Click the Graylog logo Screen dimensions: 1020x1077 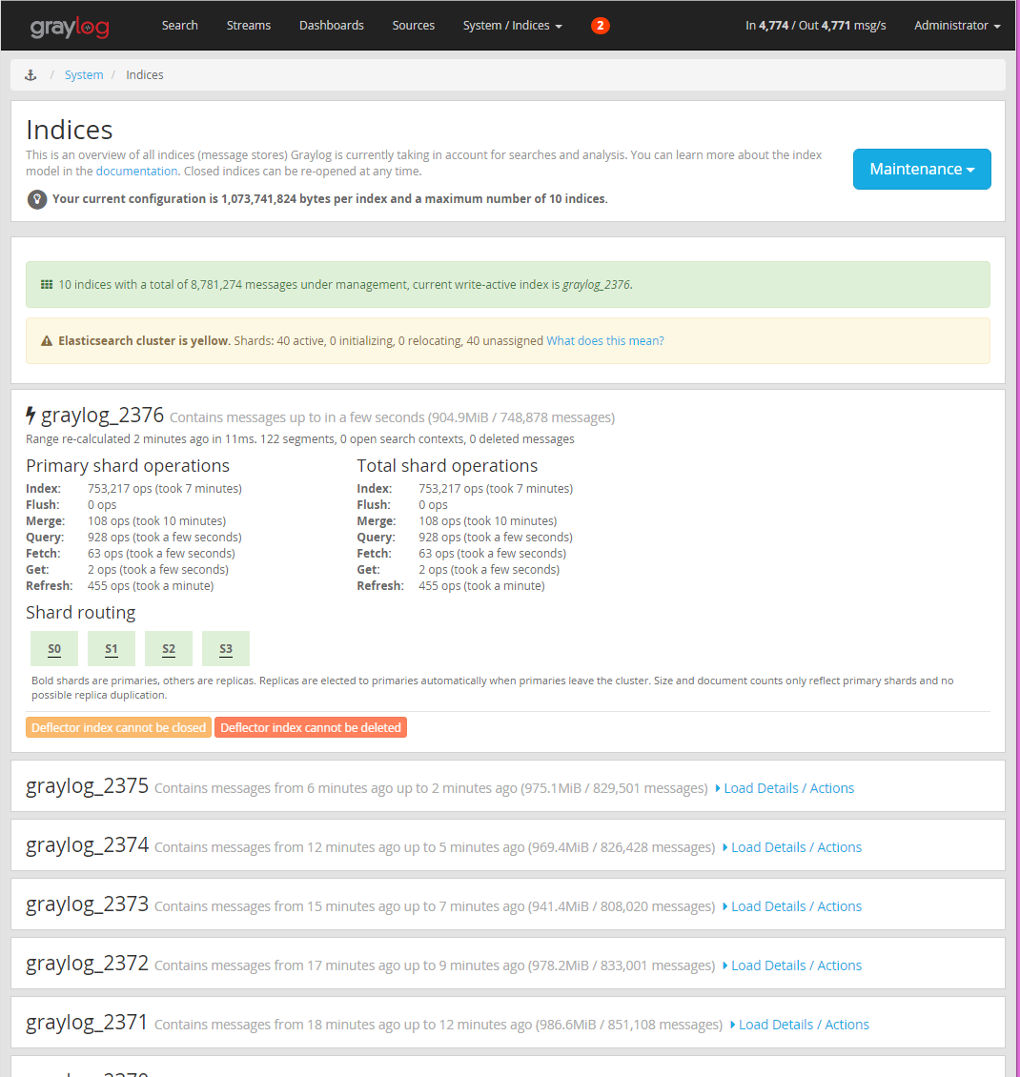[70, 27]
